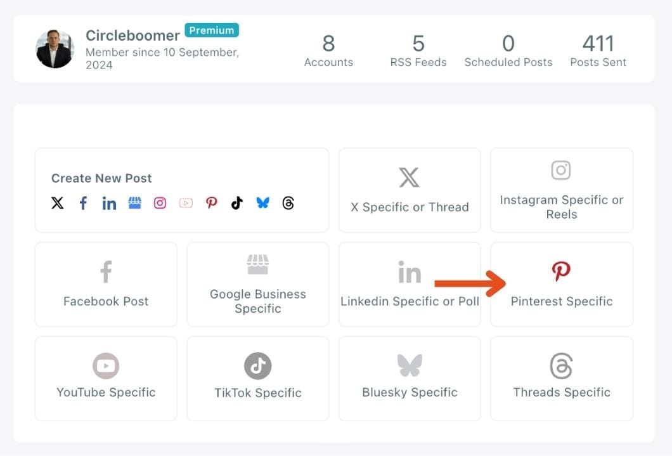Click the Premium badge
This screenshot has width=672, height=456.
pyautogui.click(x=212, y=30)
